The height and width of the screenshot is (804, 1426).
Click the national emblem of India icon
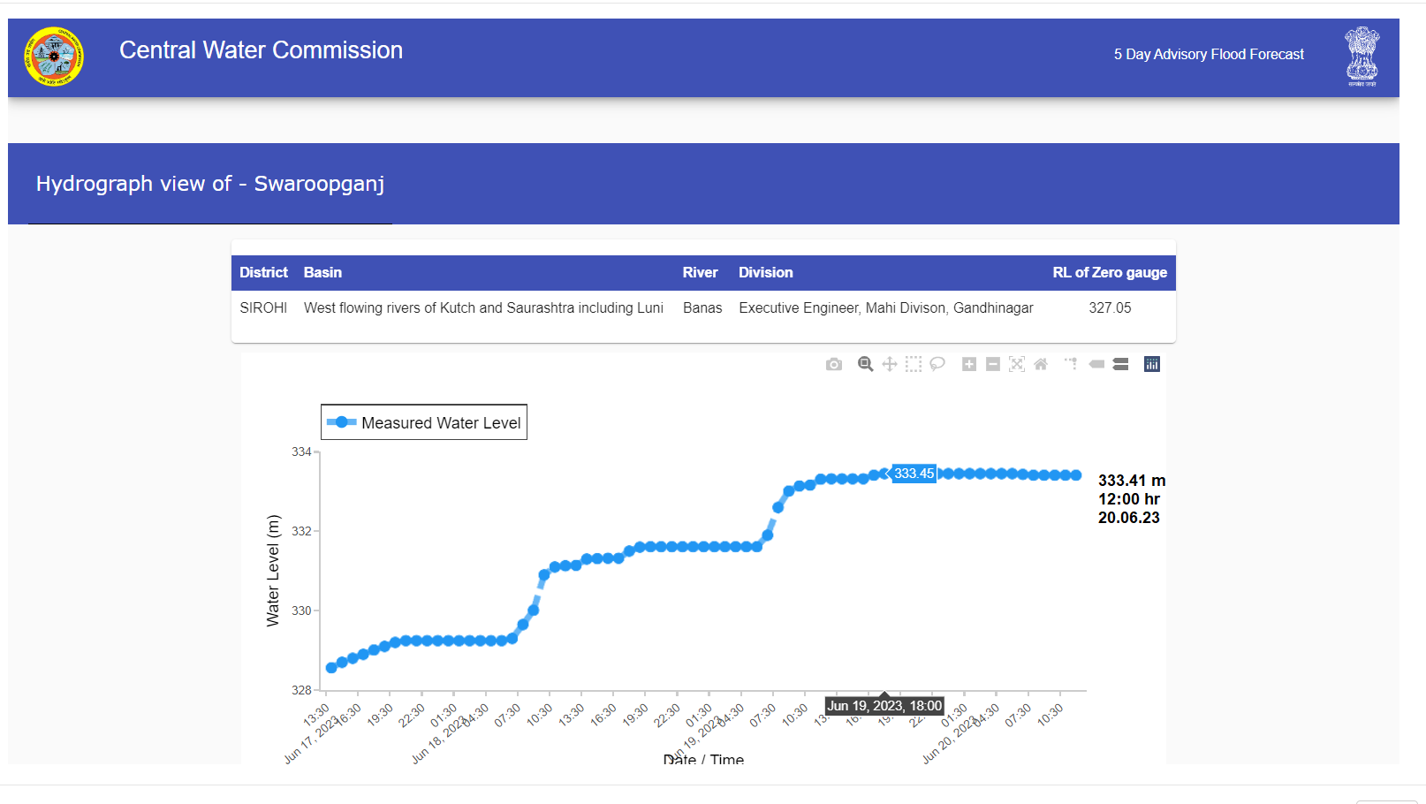1362,56
